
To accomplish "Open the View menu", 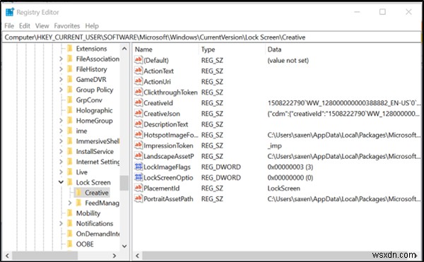I will point(42,26).
